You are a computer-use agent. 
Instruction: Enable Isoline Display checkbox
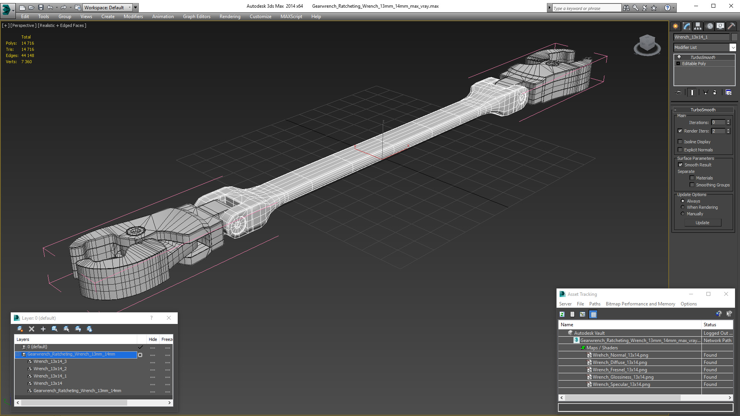tap(680, 142)
